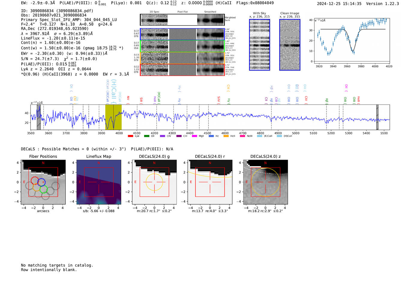Image resolution: width=420 pixels, height=286 pixels.
Task: Click the green (H)CaII line label
Action: pyautogui.click(x=159, y=98)
